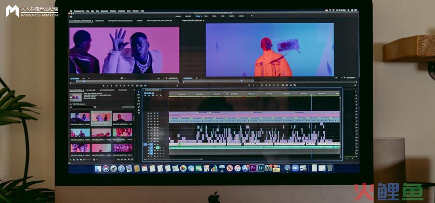Viewport: 435px width, 203px height.
Task: Open Source monitor settings wrench
Action: (x=167, y=78)
